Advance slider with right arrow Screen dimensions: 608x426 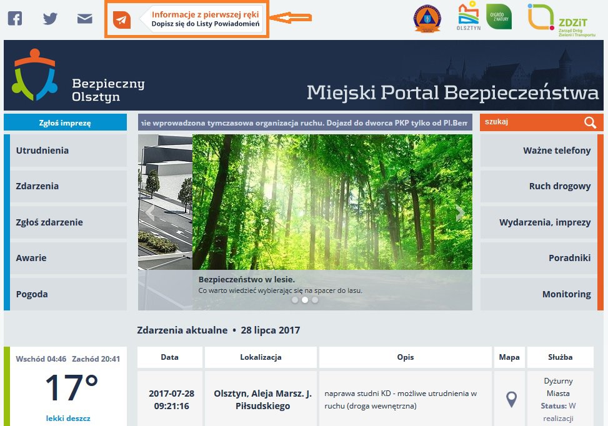pos(460,212)
